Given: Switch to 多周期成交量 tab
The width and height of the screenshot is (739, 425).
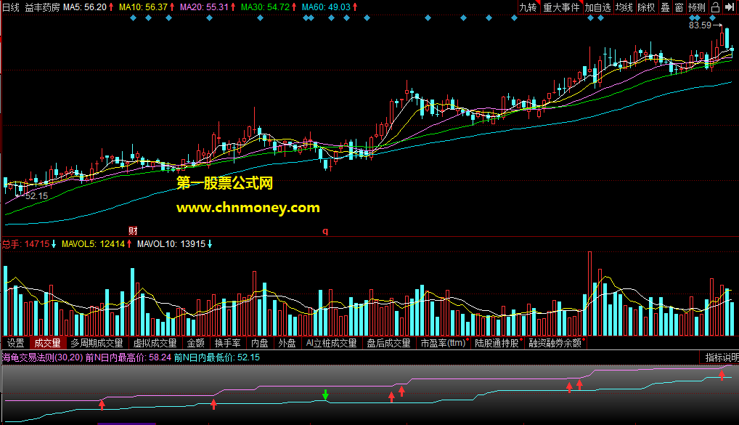Looking at the screenshot, I should pyautogui.click(x=97, y=343).
